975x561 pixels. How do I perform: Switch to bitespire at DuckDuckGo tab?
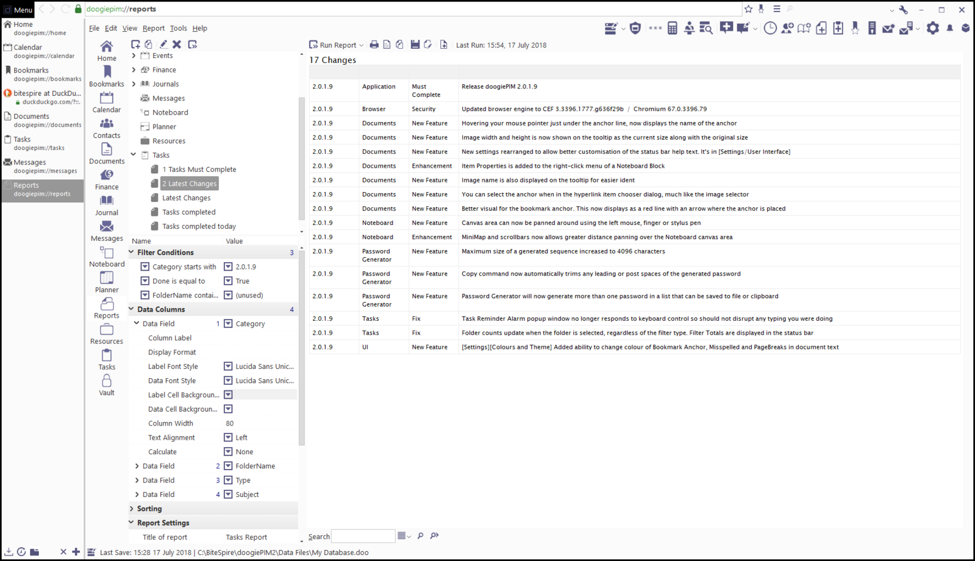coord(42,98)
